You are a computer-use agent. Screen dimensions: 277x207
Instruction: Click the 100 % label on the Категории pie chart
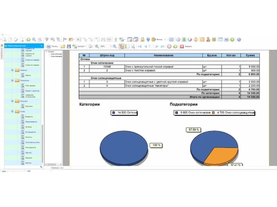[x=156, y=145]
